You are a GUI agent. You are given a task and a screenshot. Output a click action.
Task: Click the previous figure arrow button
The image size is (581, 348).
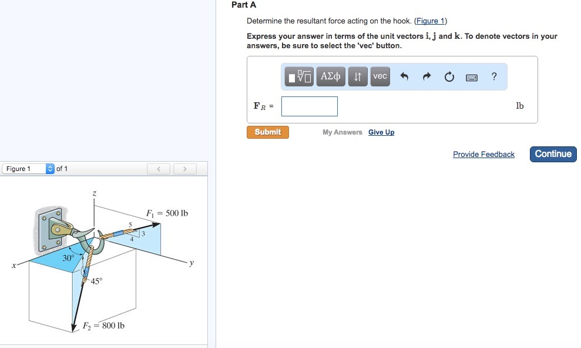[158, 168]
